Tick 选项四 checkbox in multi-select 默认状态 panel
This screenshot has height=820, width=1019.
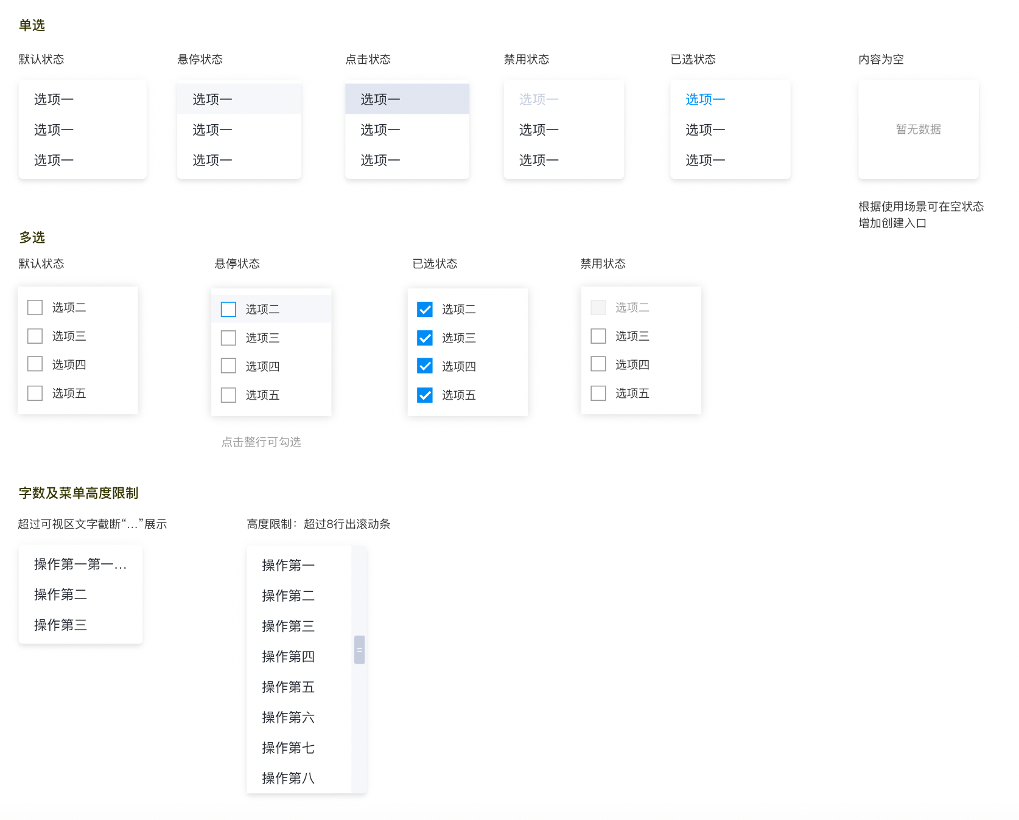point(35,364)
